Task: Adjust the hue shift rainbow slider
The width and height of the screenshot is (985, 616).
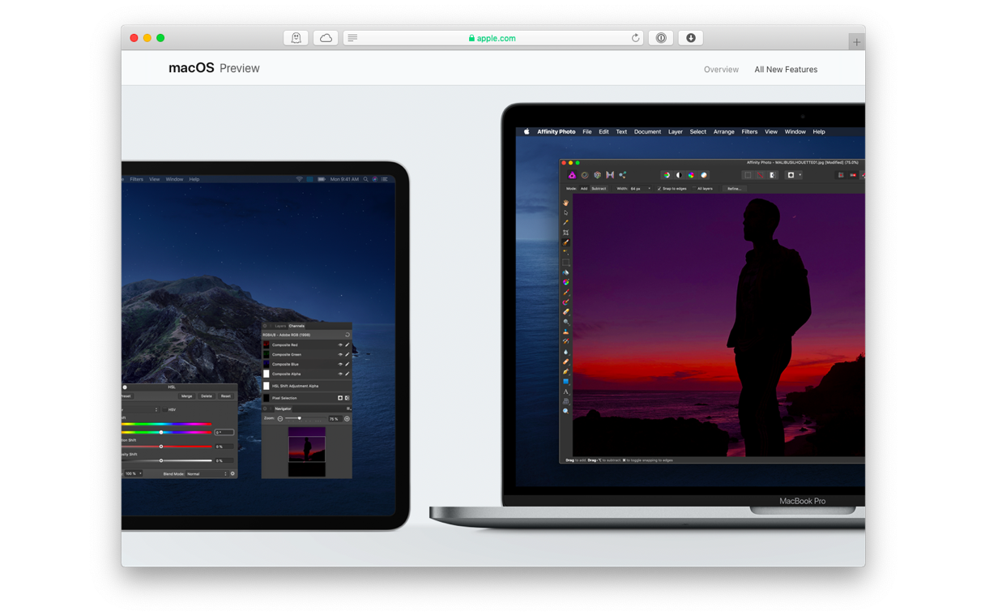Action: pyautogui.click(x=166, y=432)
